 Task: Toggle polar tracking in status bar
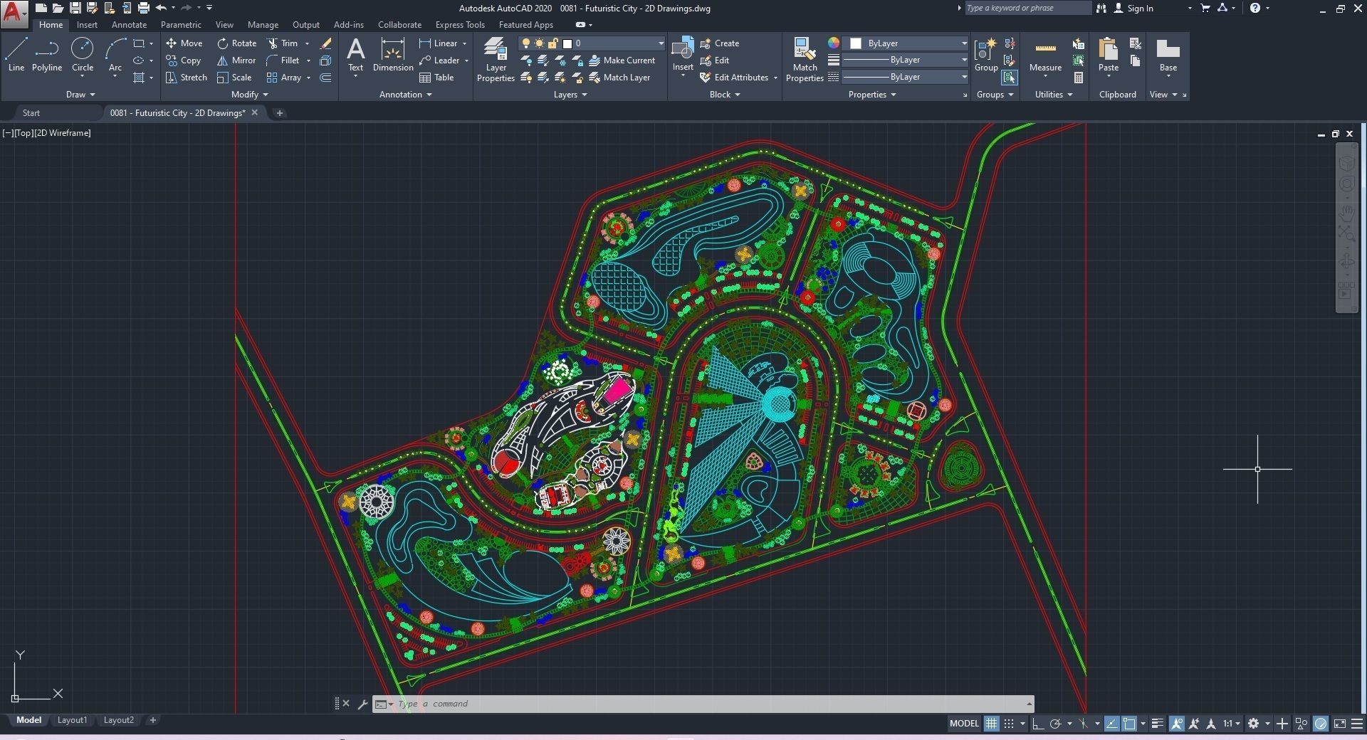(x=1056, y=724)
